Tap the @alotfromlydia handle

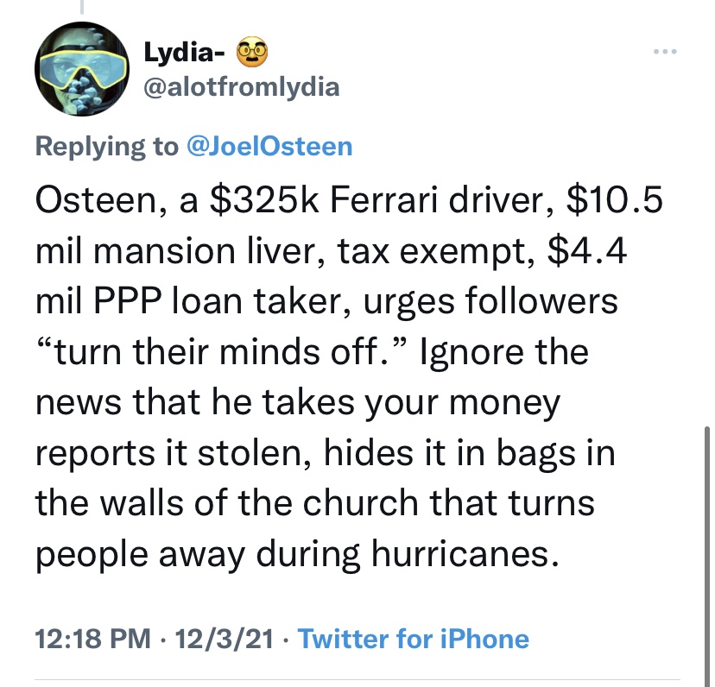[x=241, y=86]
